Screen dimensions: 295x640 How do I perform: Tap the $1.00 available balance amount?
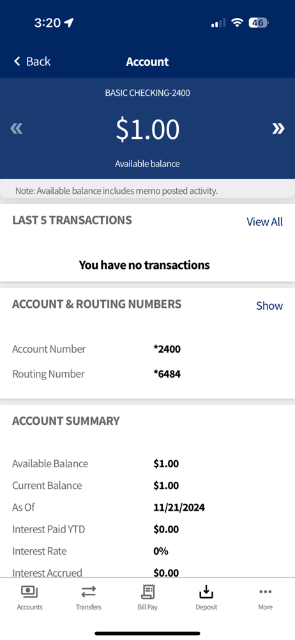coord(147,129)
